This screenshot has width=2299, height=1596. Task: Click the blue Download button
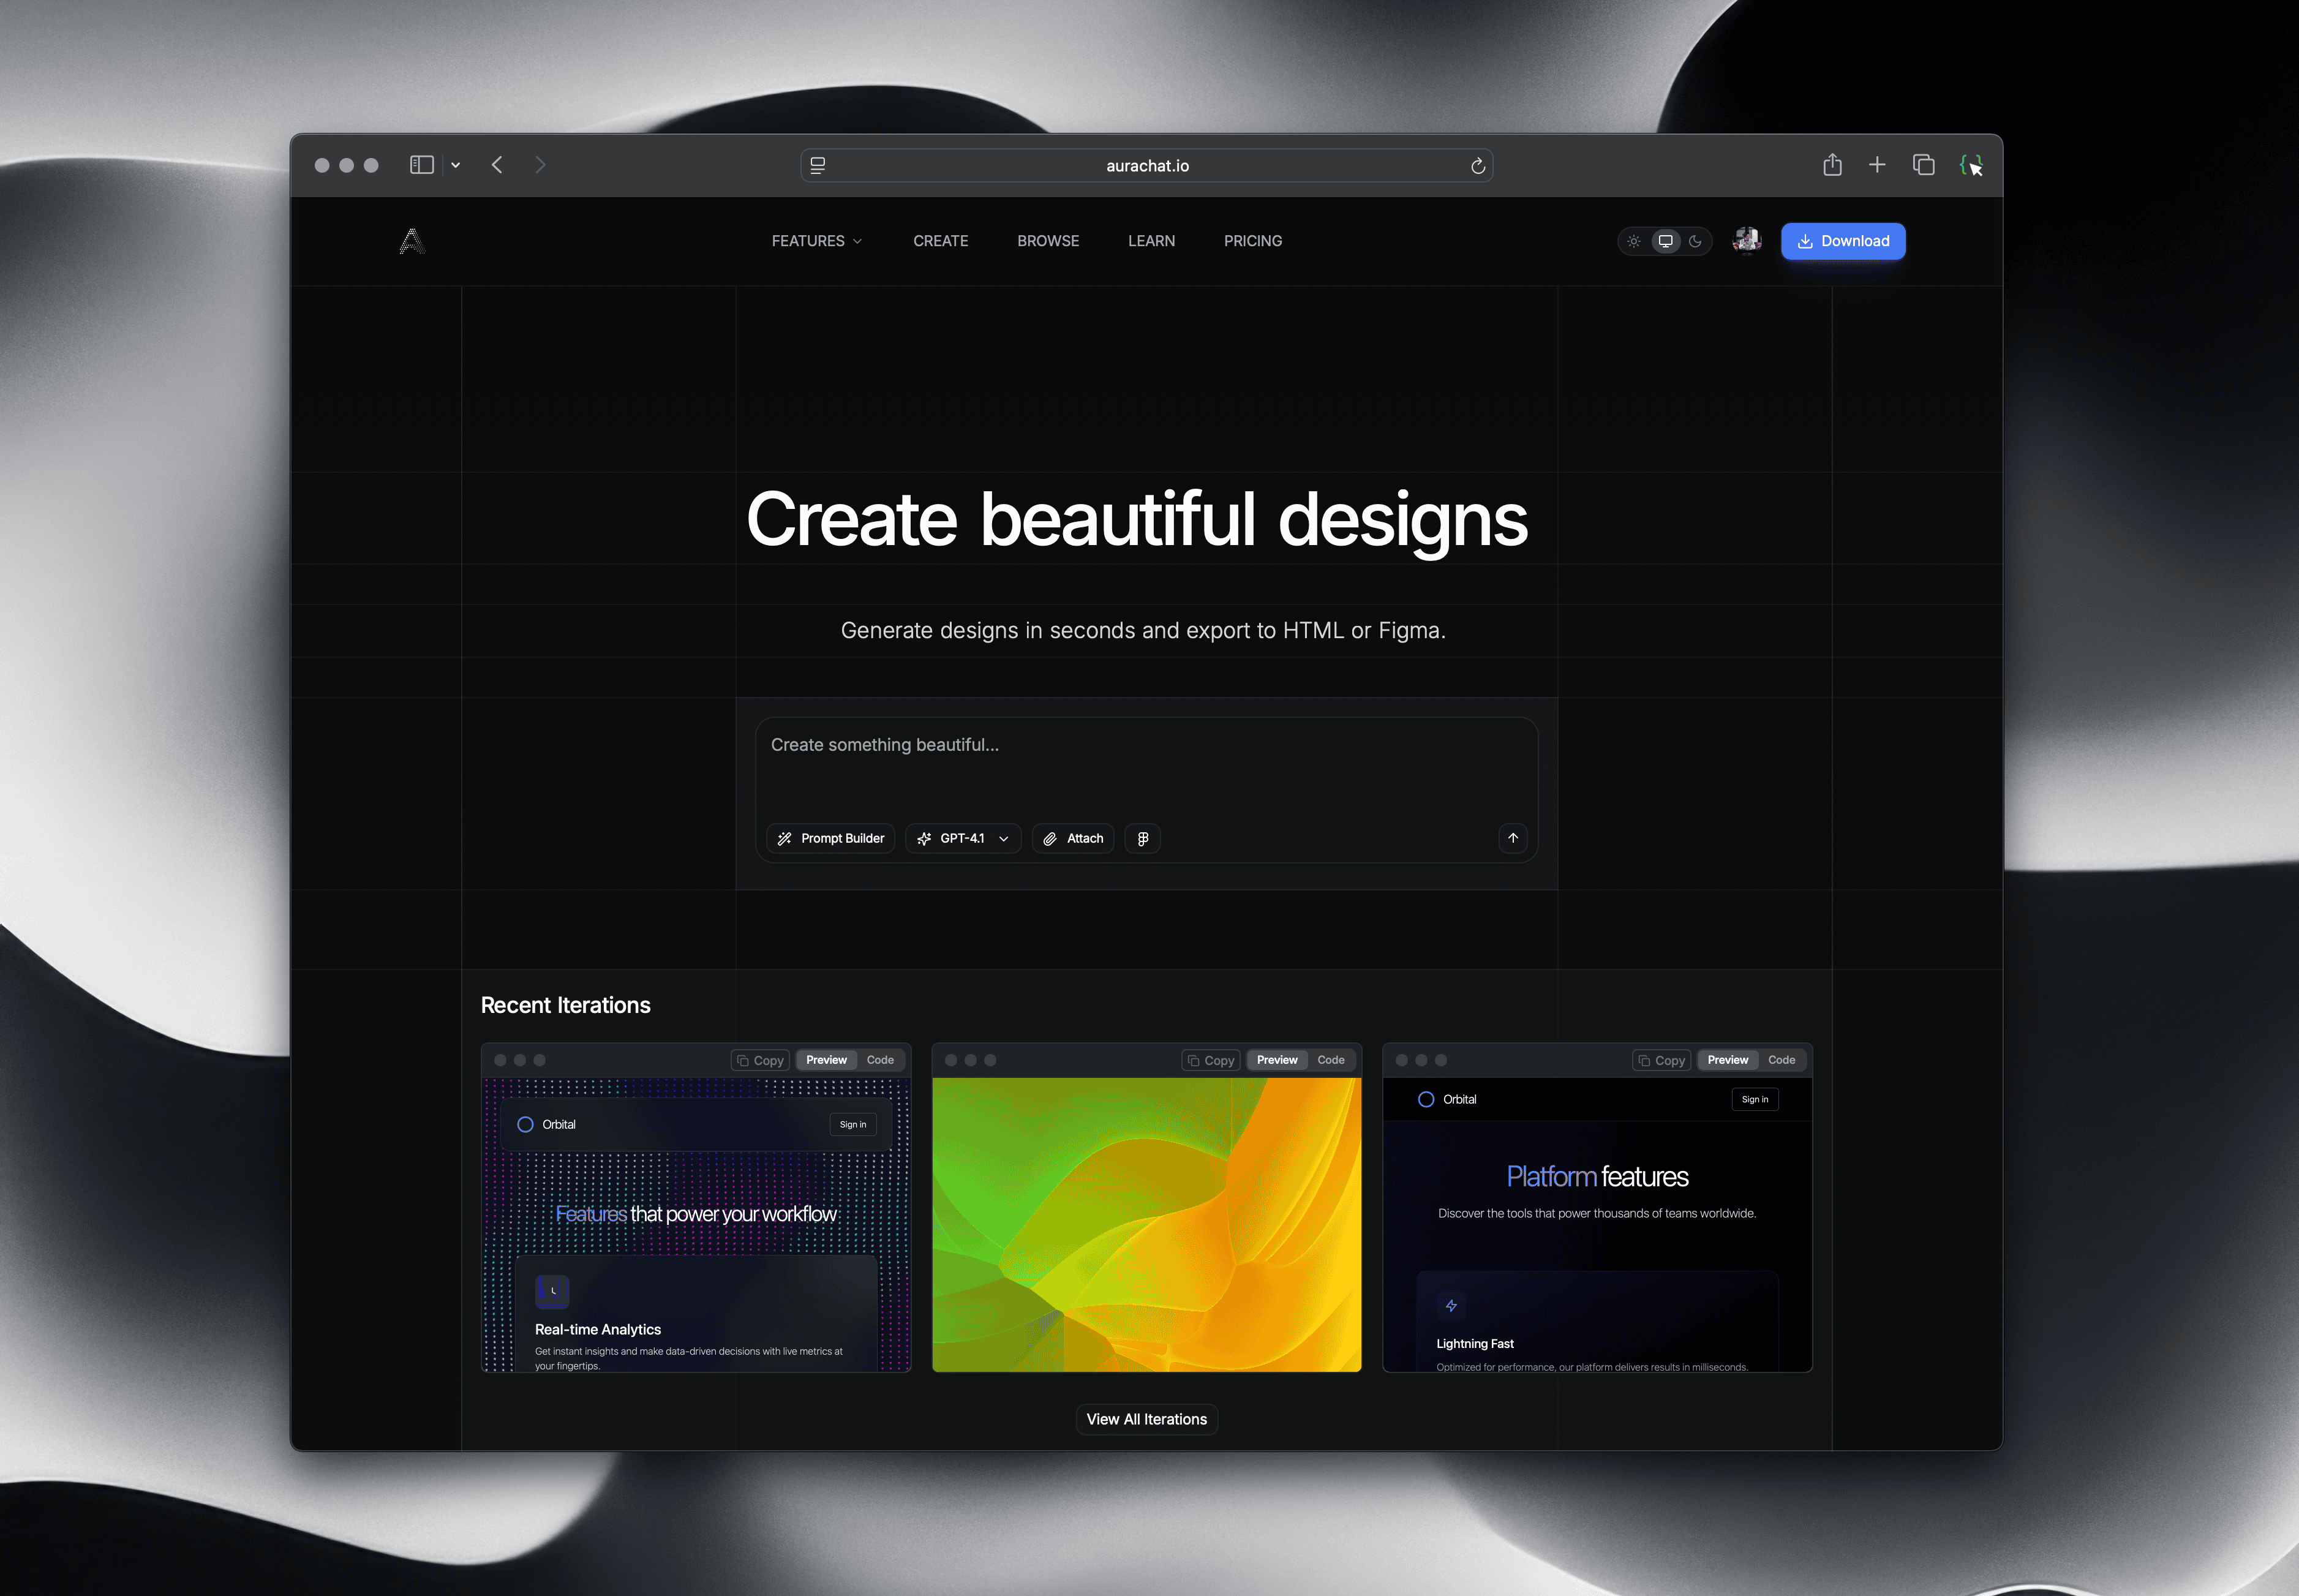point(1843,241)
